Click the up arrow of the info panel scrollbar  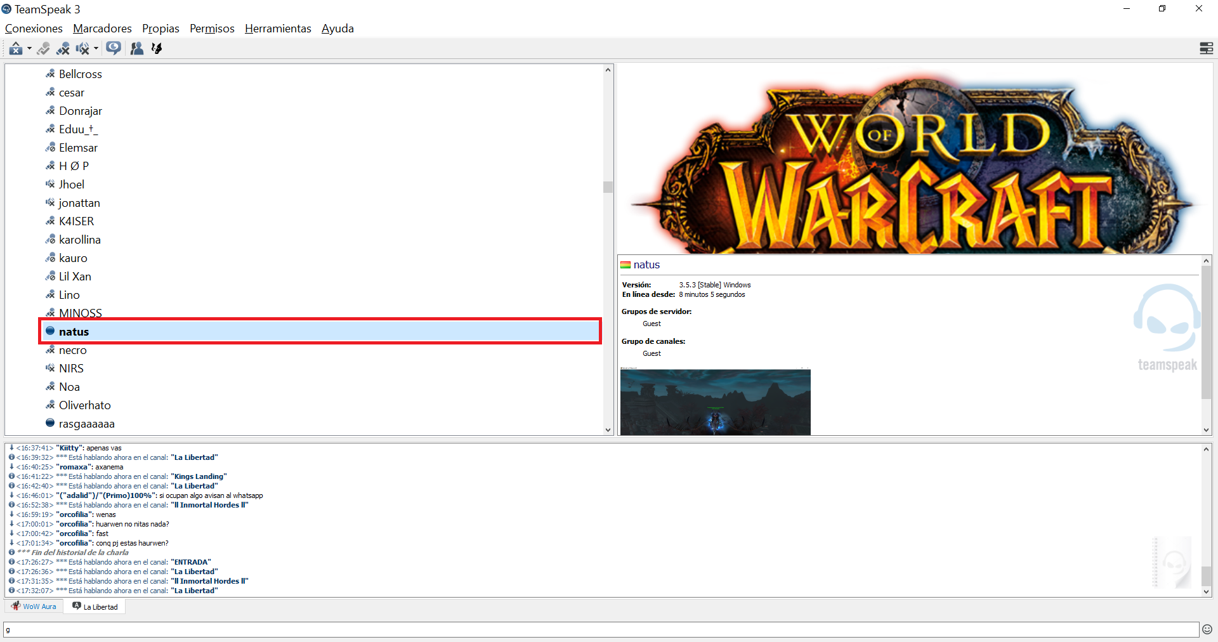[1207, 261]
